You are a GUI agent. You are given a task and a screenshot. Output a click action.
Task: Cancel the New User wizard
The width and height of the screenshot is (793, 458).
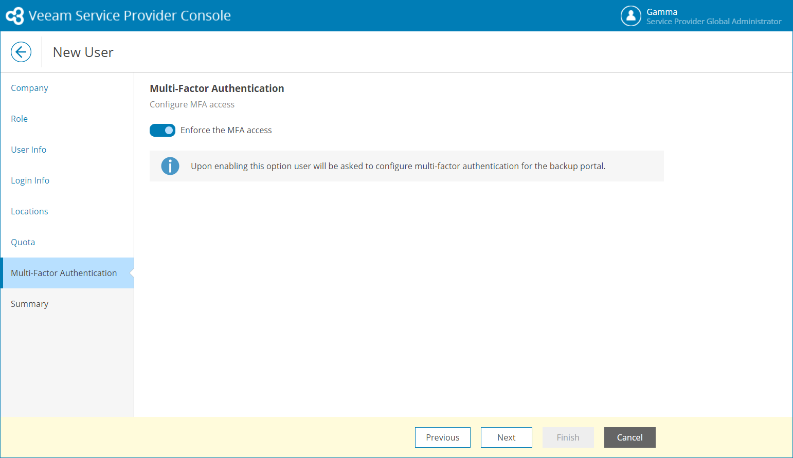[x=629, y=437]
